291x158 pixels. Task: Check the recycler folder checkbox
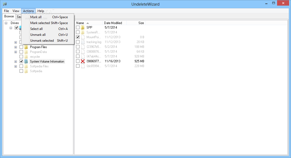pyautogui.click(x=21, y=57)
